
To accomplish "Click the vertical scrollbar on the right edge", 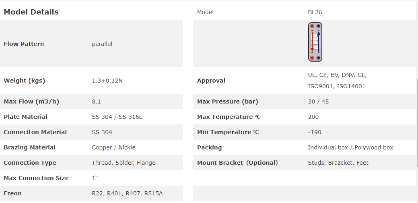I will coord(417,121).
